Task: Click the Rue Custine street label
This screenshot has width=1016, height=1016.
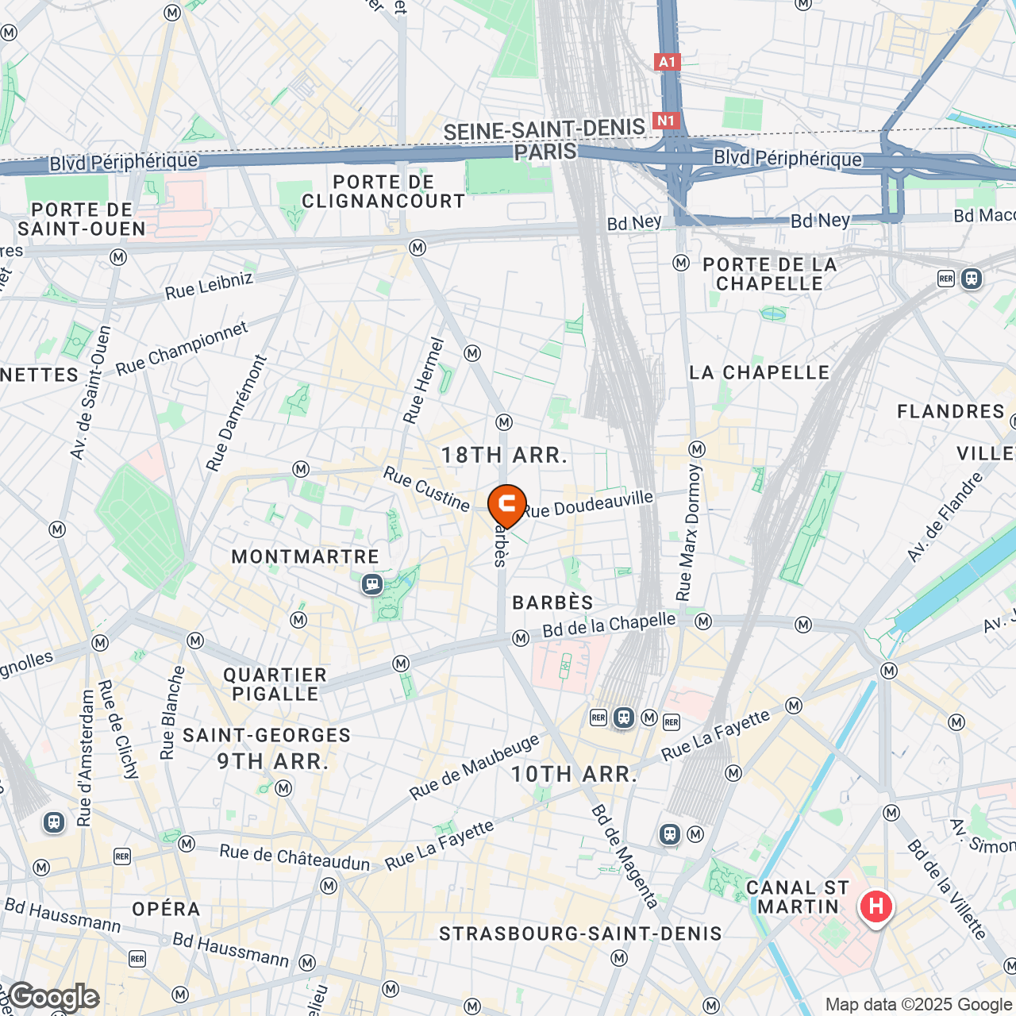Action: 427,489
